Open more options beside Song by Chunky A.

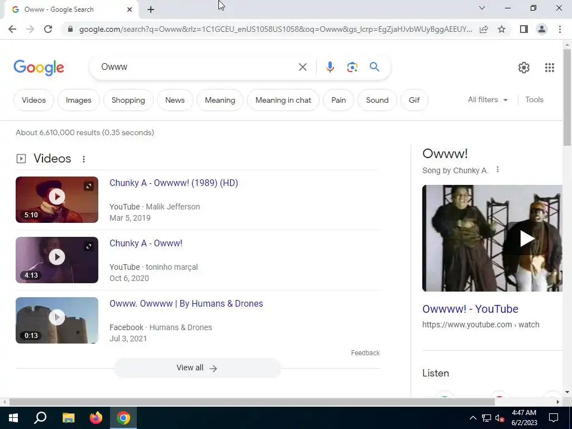[498, 170]
